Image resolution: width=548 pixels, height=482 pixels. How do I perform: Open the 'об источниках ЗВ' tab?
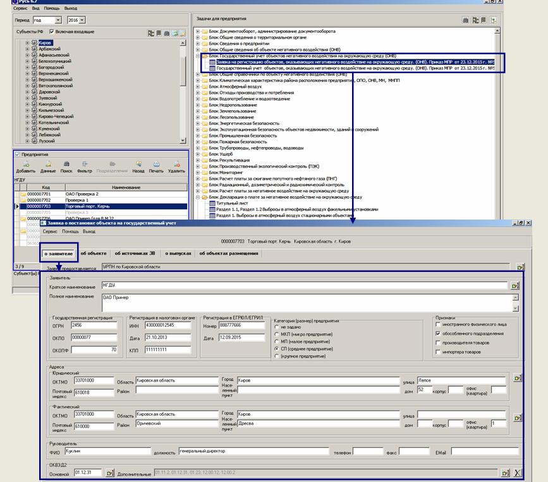pos(136,253)
